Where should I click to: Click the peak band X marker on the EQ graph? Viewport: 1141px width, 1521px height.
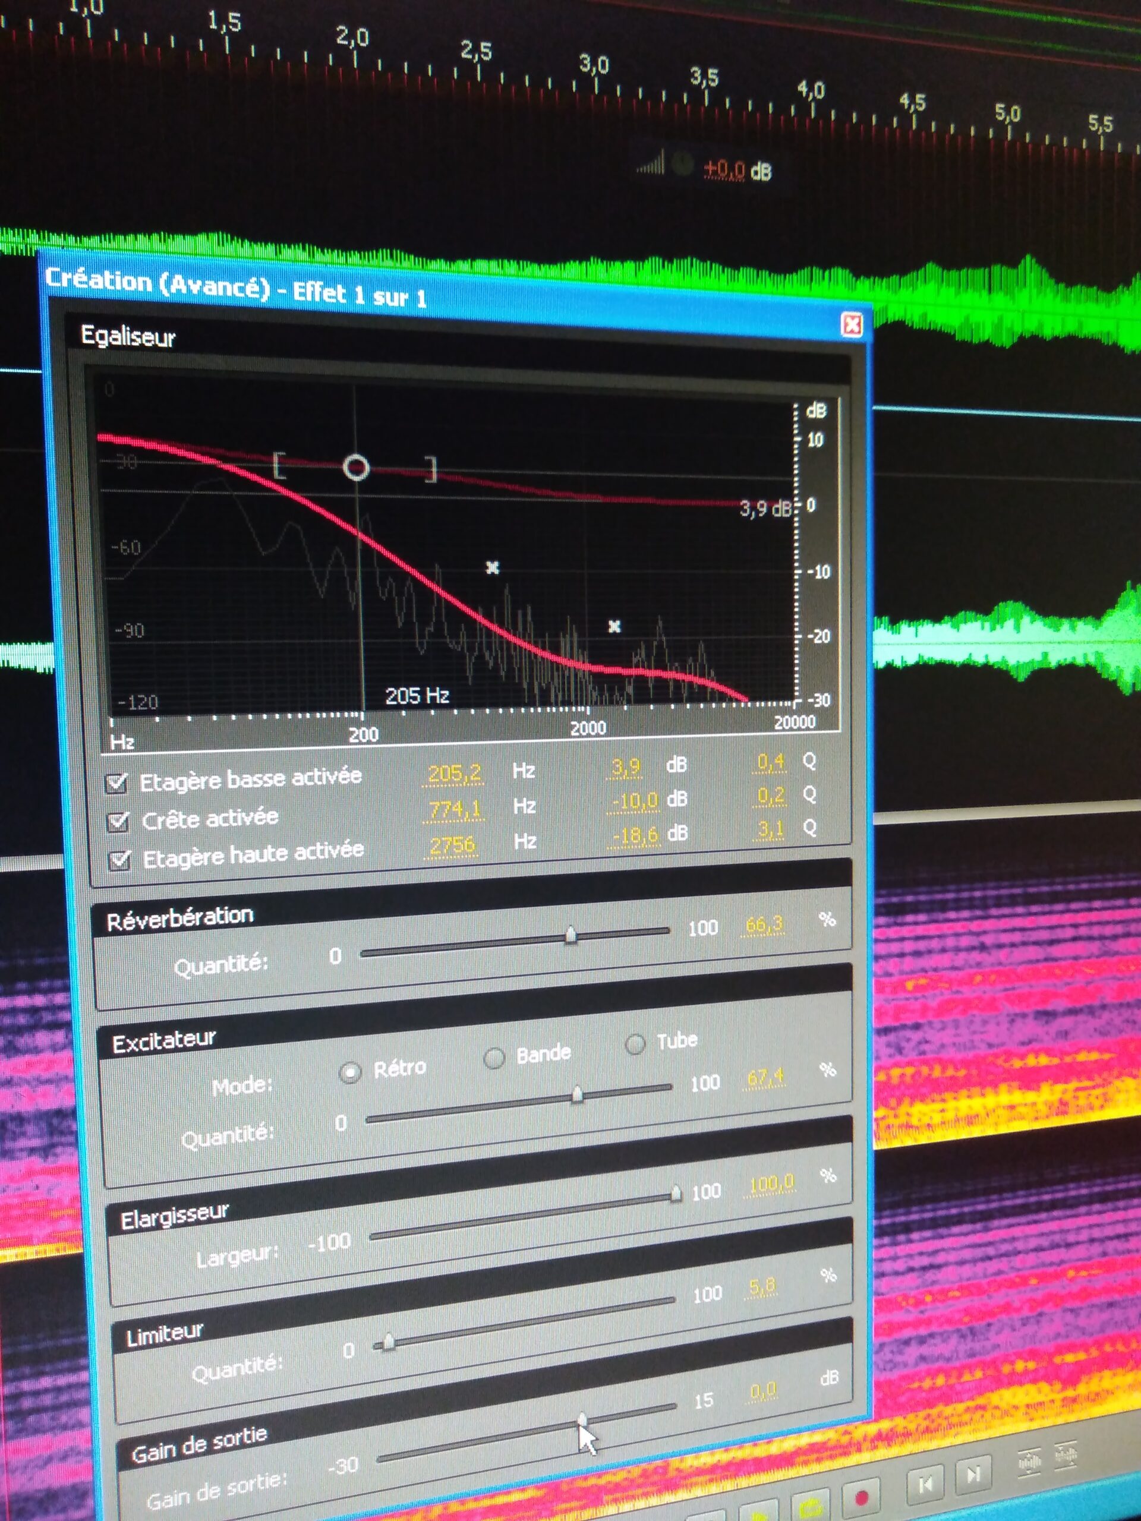click(x=493, y=567)
